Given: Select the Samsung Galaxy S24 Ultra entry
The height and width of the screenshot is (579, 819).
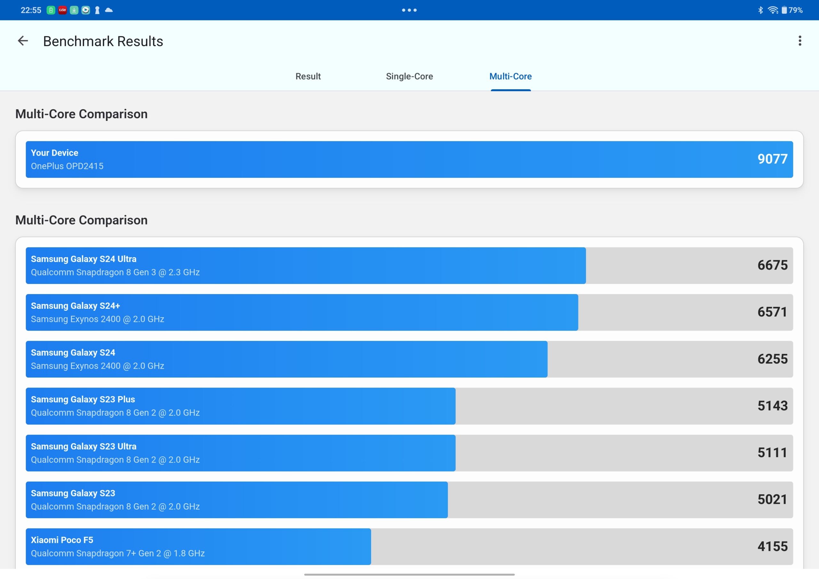Looking at the screenshot, I should click(409, 266).
